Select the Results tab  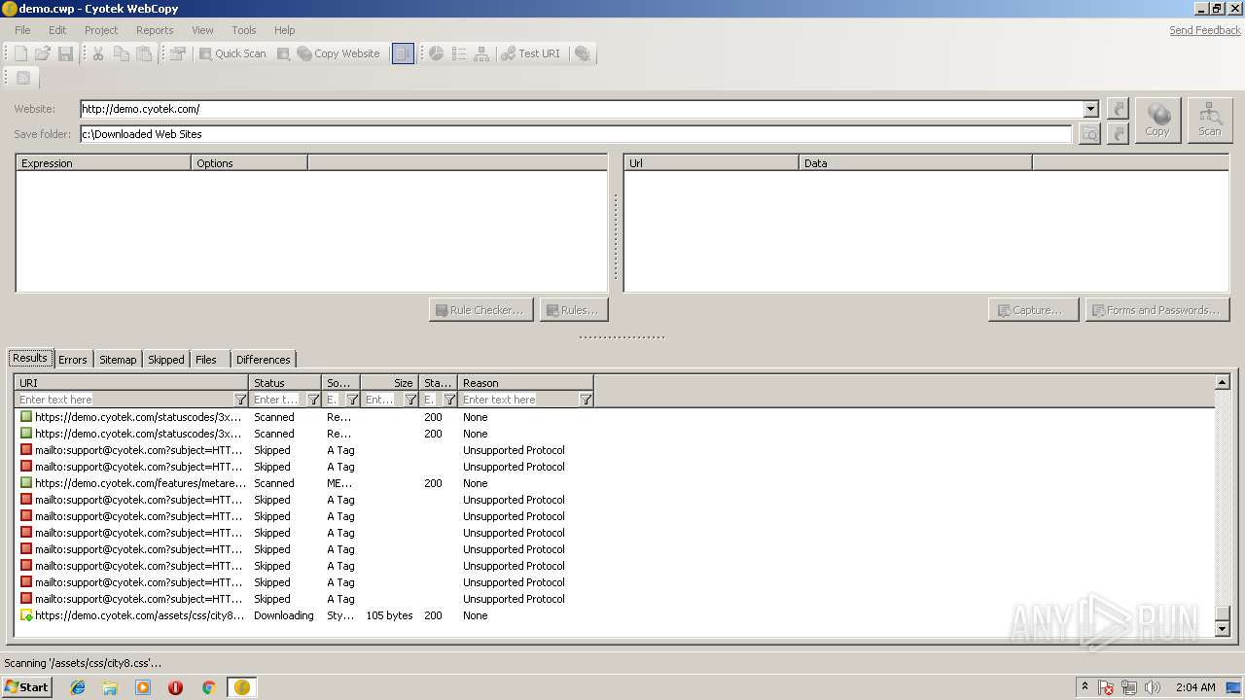[x=30, y=359]
